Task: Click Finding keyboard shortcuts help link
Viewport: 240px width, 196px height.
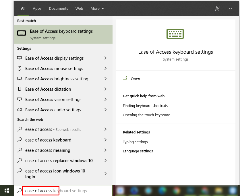Action: tap(145, 106)
